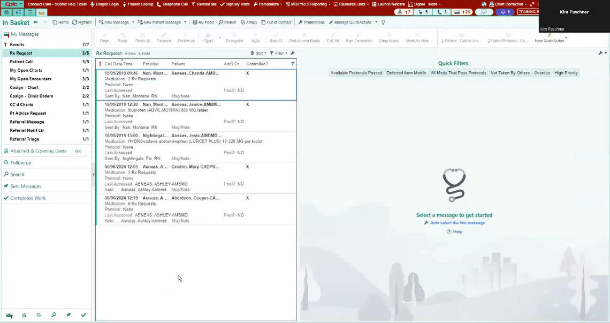Image resolution: width=610 pixels, height=323 pixels.
Task: Open the notification bell showing 1
Action: click(505, 12)
